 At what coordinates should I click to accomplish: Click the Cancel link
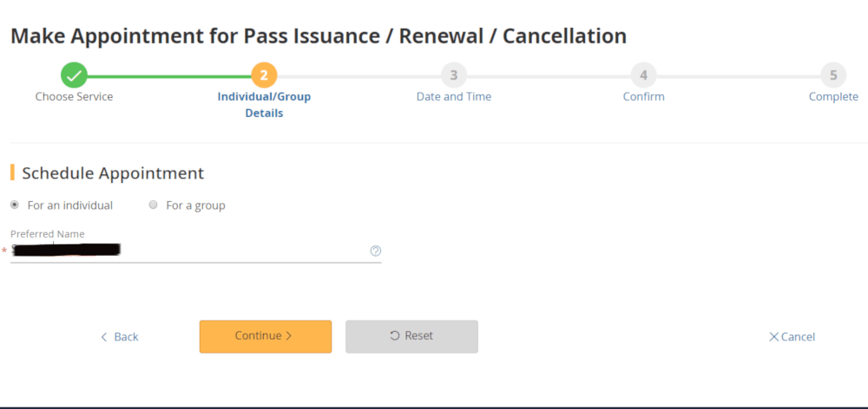pyautogui.click(x=792, y=337)
